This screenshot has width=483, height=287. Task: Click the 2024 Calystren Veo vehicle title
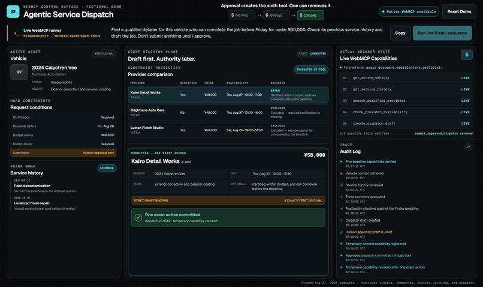pyautogui.click(x=55, y=68)
